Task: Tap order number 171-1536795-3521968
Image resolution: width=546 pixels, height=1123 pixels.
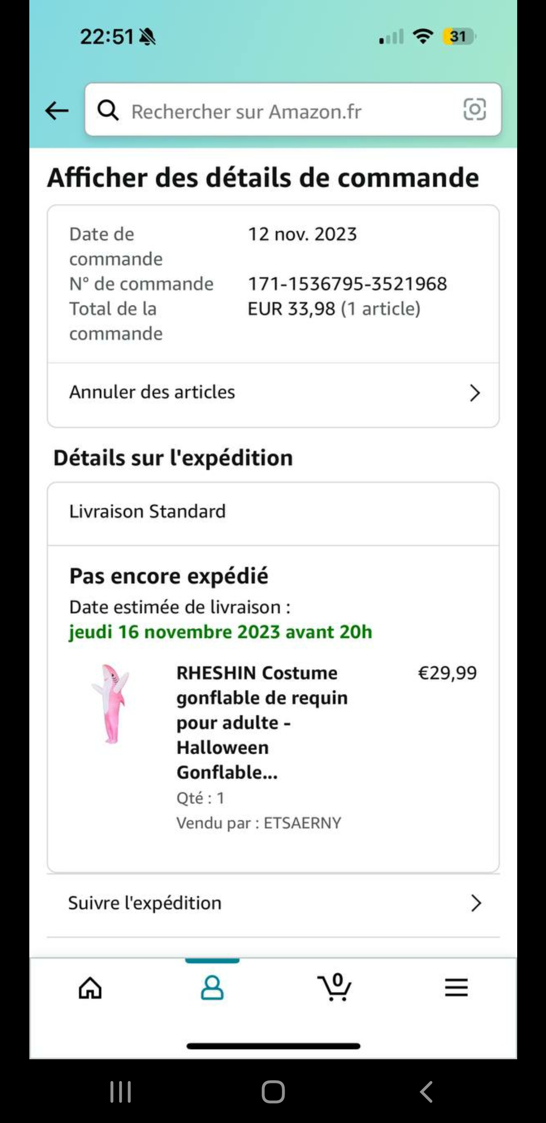Action: pos(347,284)
